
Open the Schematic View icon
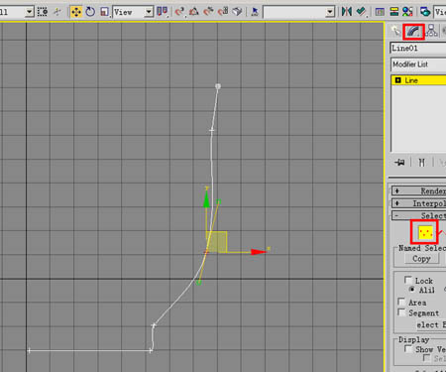pos(393,12)
